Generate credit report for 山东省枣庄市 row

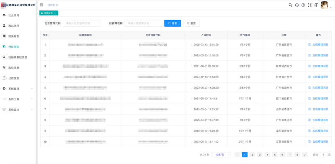point(318,109)
